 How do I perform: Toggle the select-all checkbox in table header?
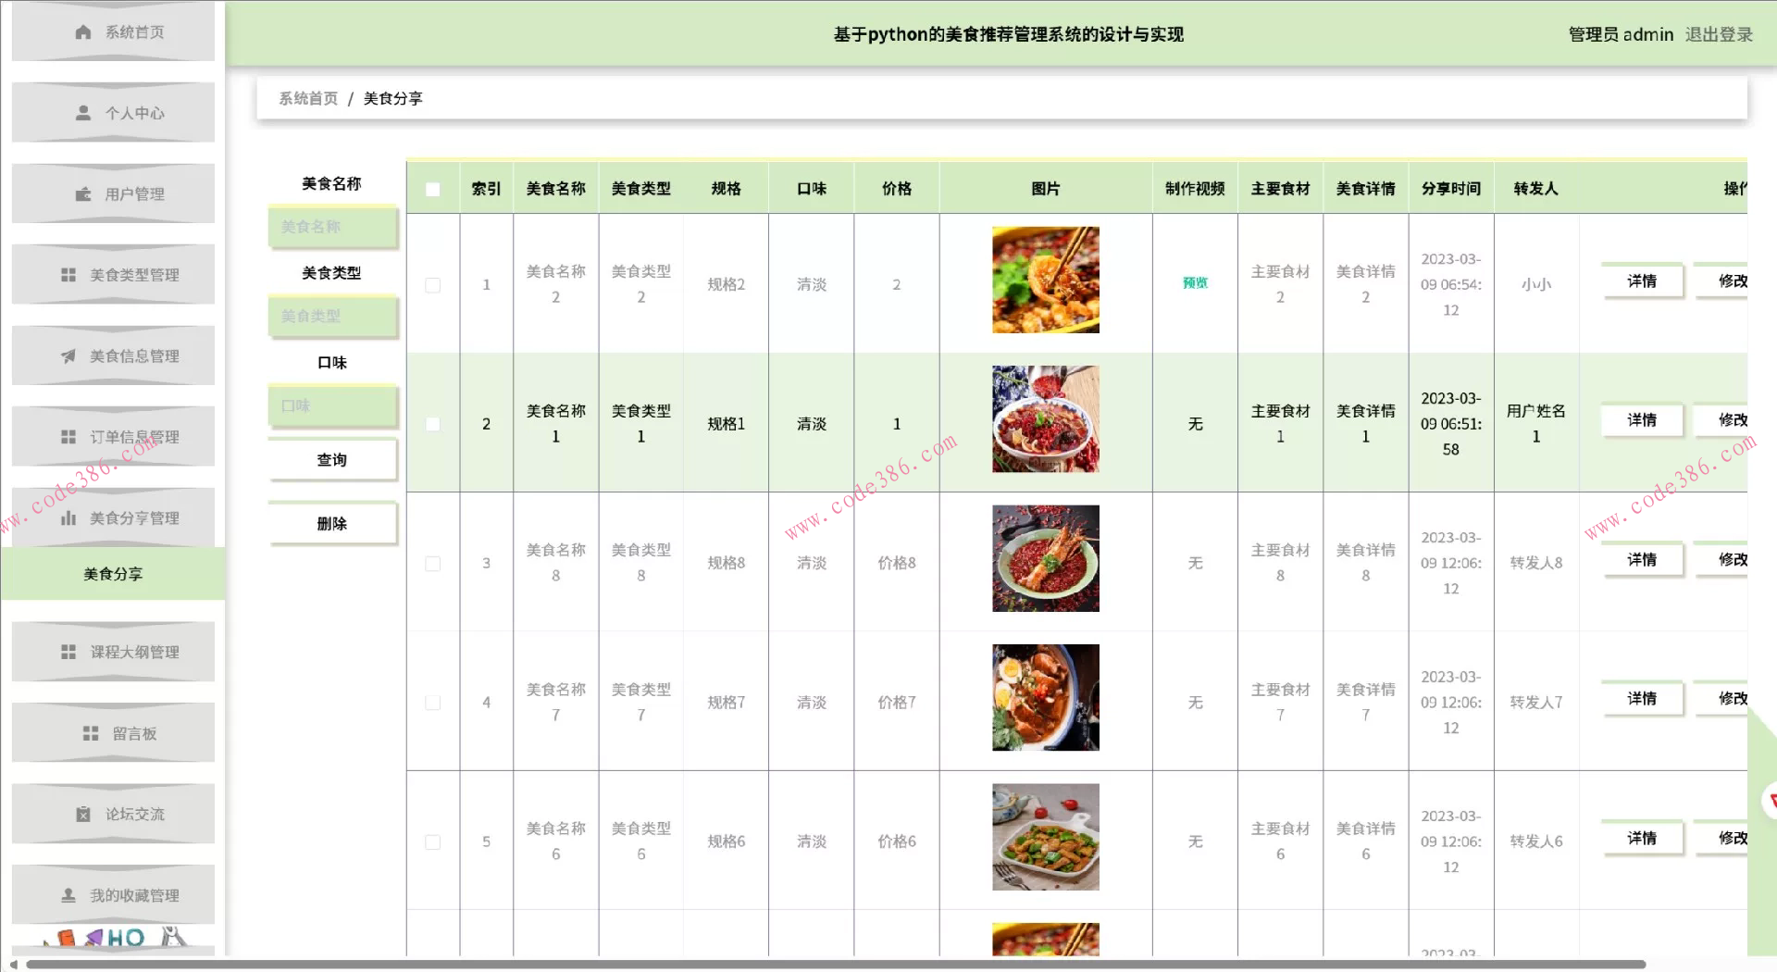pyautogui.click(x=432, y=189)
